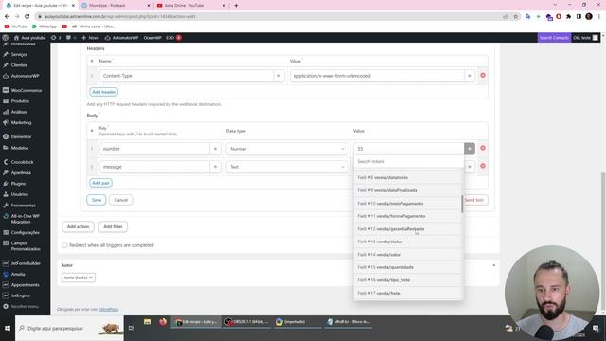606x341 pixels.
Task: Click the token list scrollbar thumb
Action: tap(462, 204)
